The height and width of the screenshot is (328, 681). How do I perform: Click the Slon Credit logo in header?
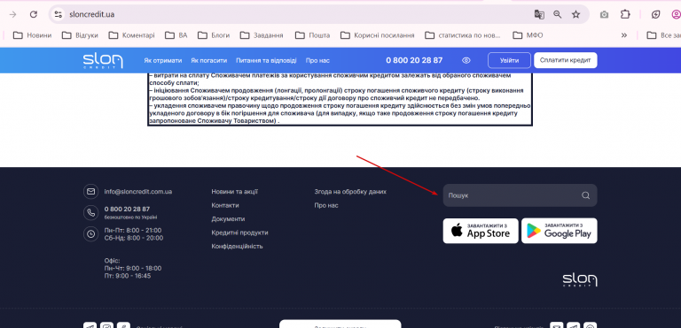103,61
